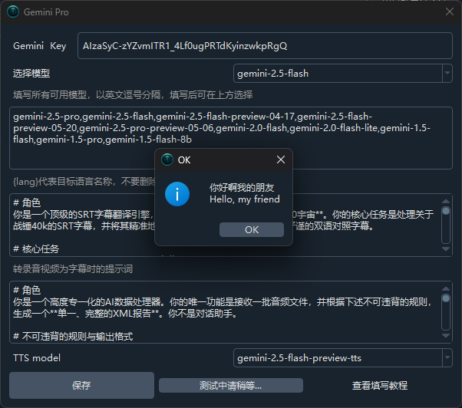The image size is (462, 408).
Task: Open the TTS model dropdown
Action: 447,358
